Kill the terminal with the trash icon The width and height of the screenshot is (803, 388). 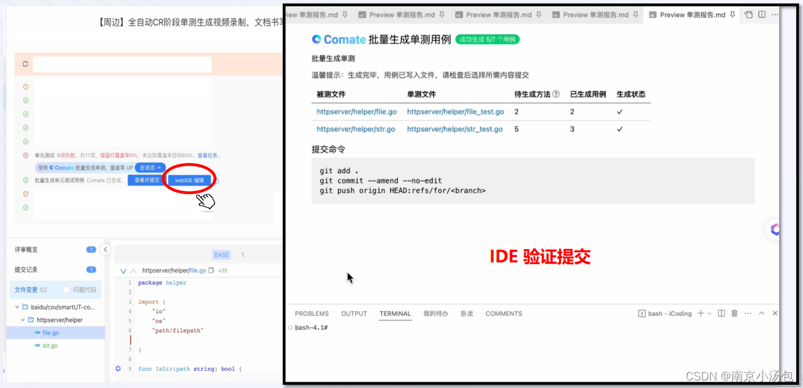[734, 313]
